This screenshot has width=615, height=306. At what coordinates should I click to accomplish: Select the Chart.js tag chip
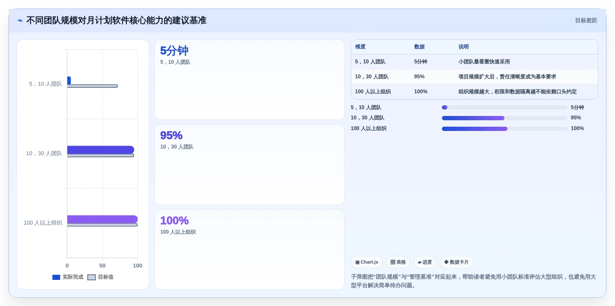[x=366, y=262]
